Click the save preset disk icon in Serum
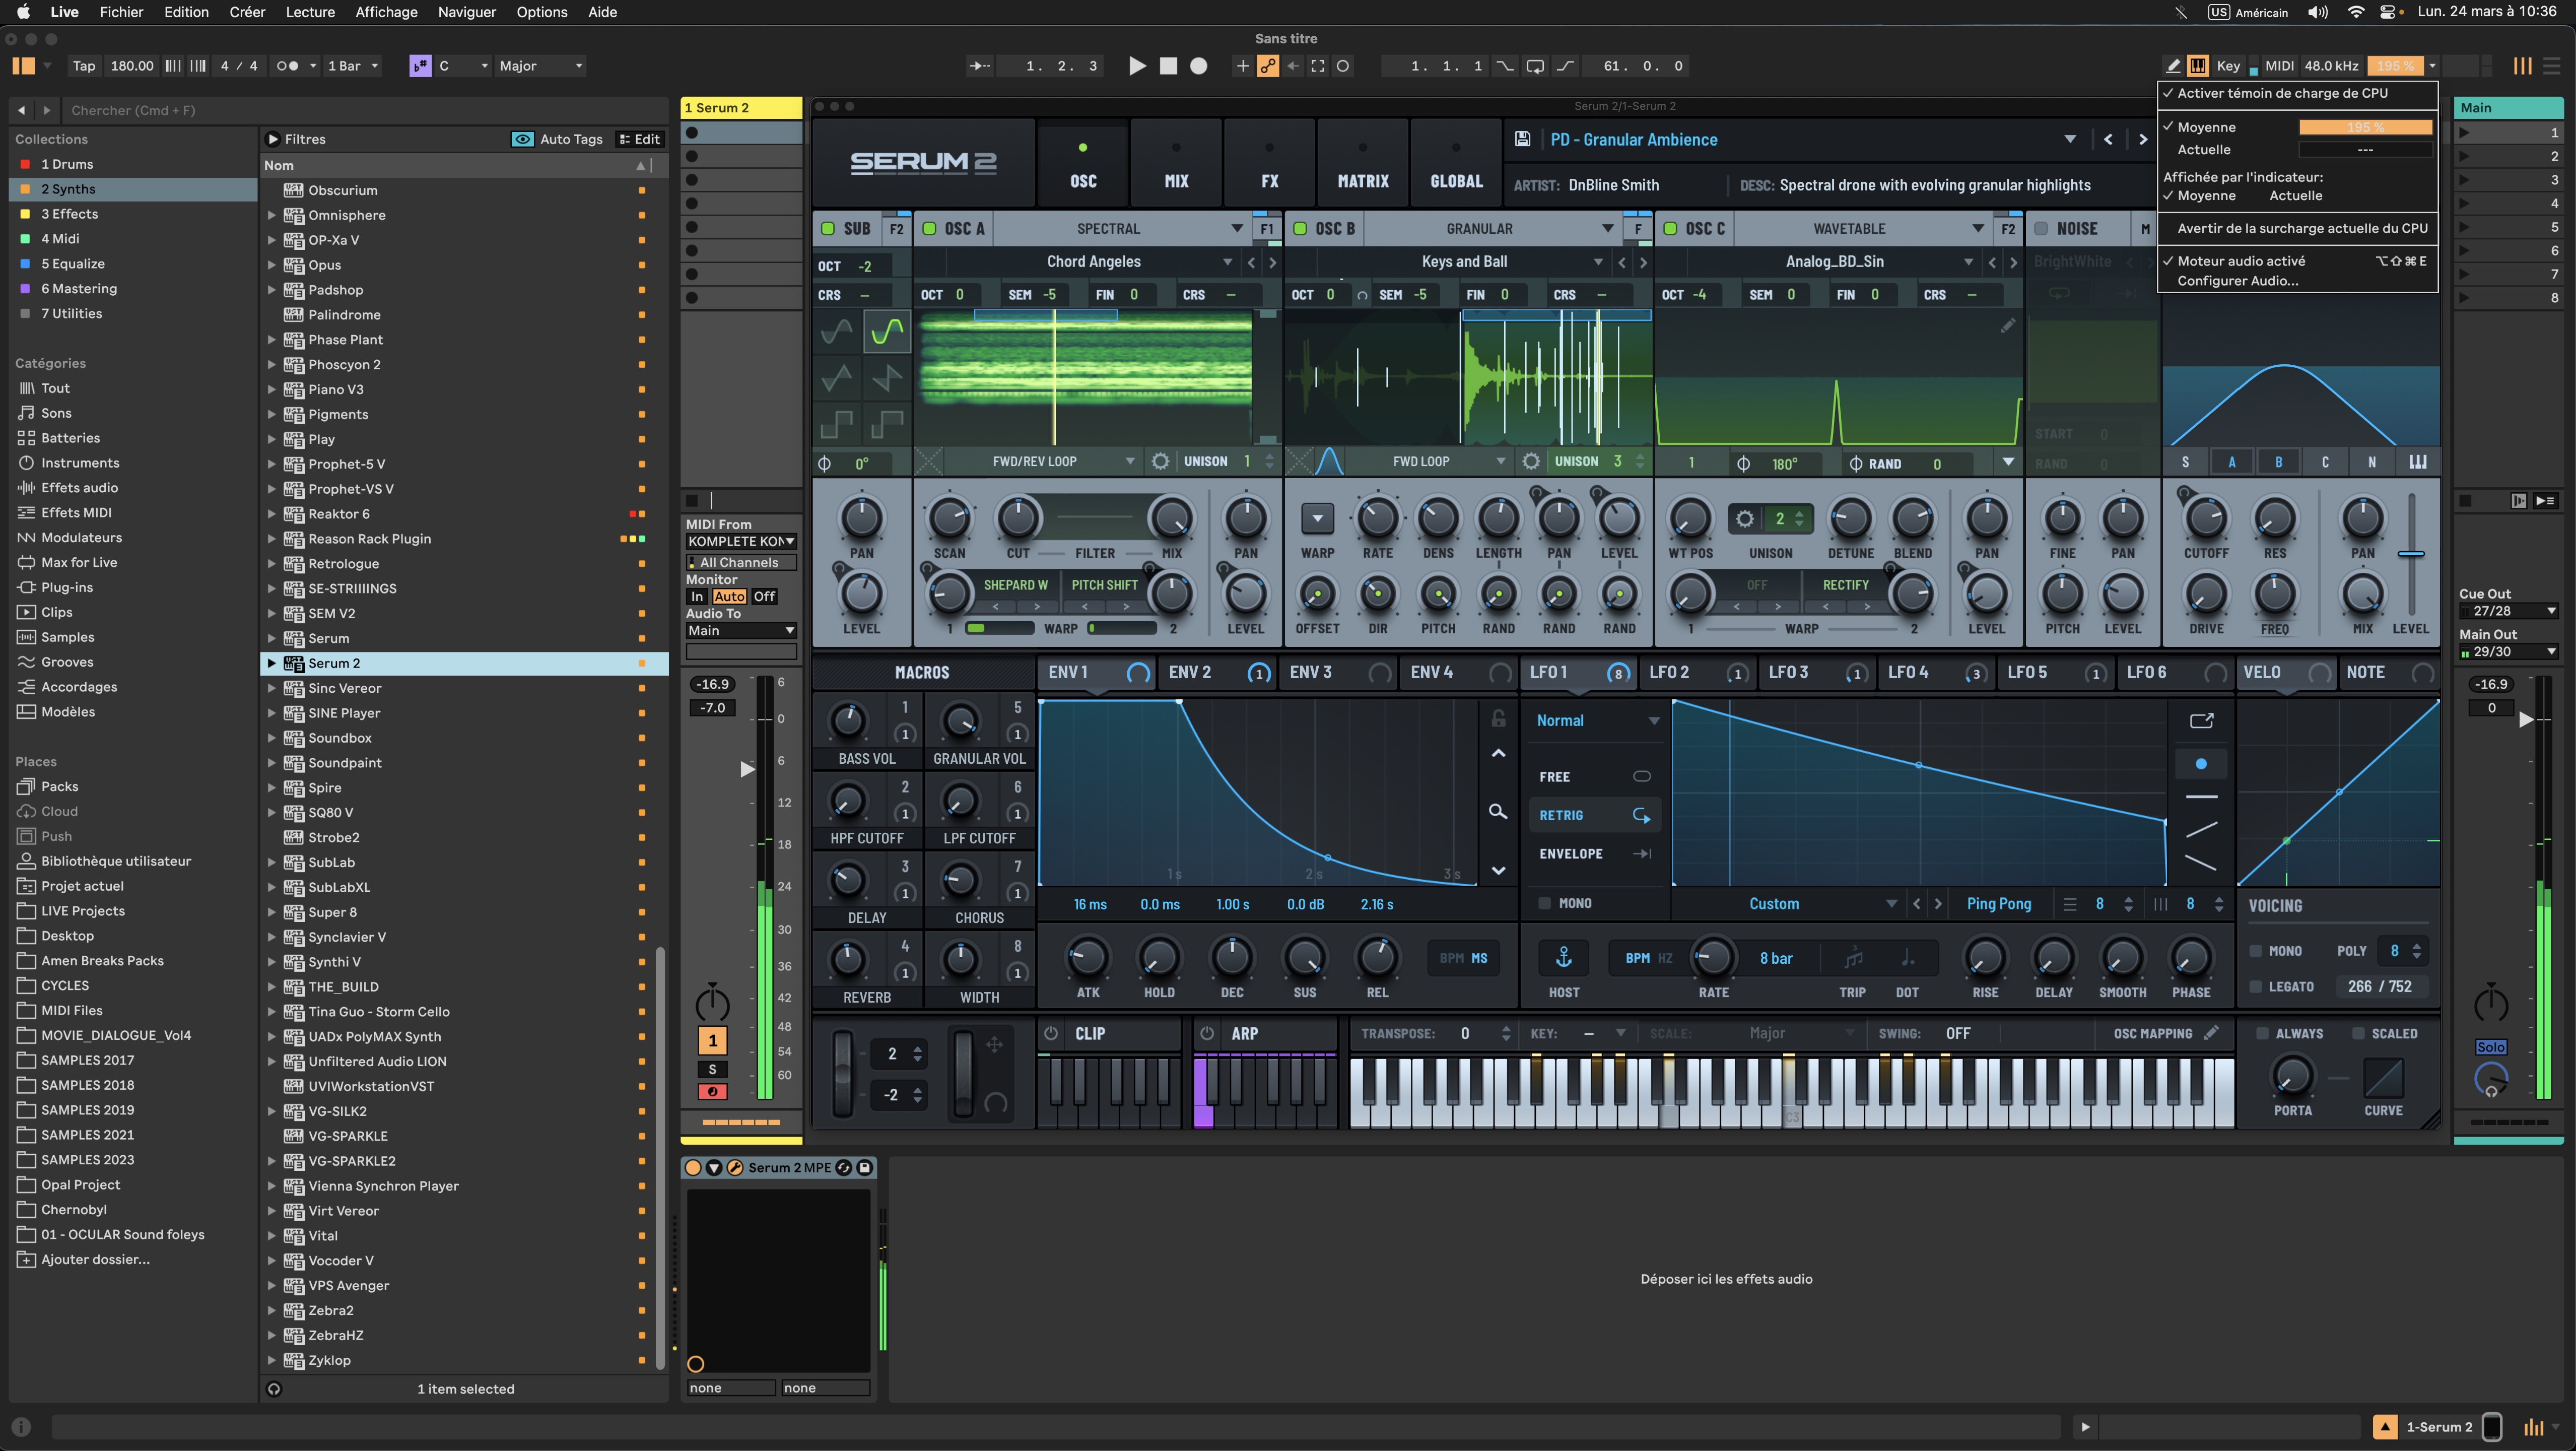This screenshot has height=1451, width=2576. [x=1523, y=139]
